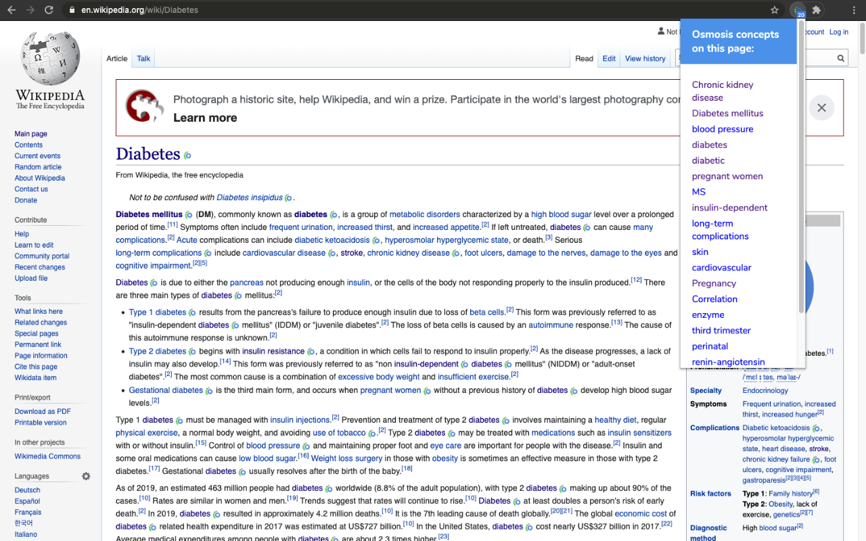Open the insulin sensitizers link

[x=639, y=433]
